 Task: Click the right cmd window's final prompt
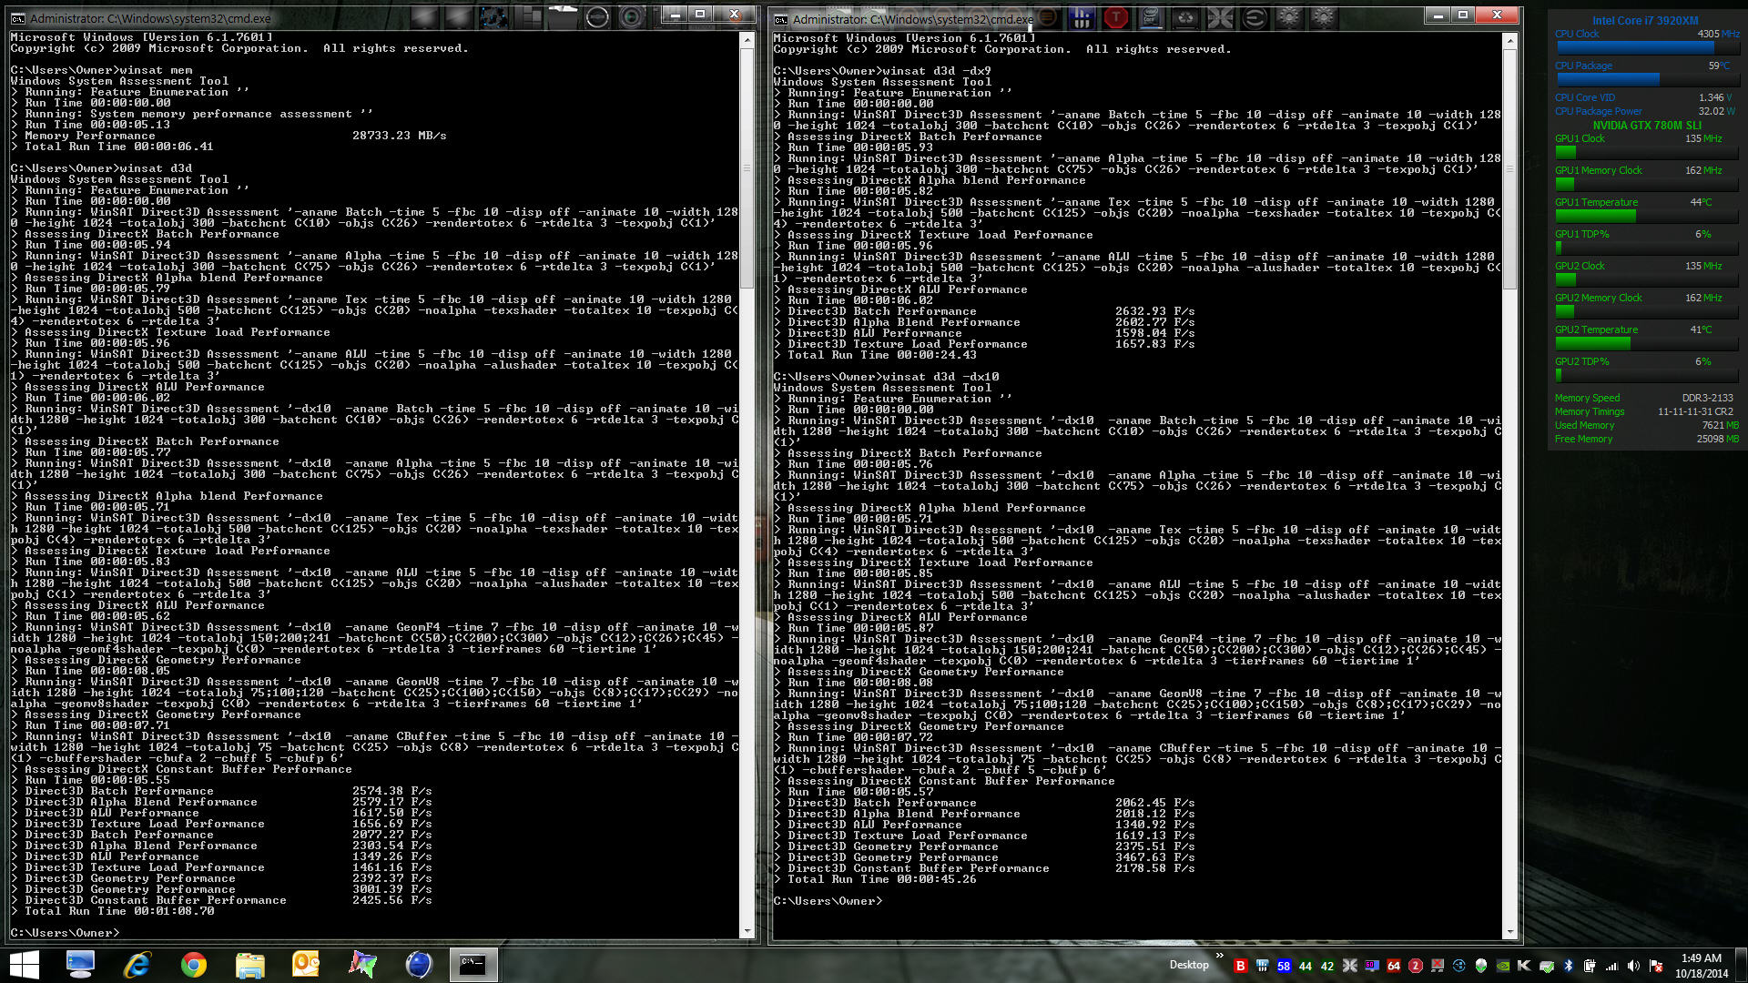point(828,901)
